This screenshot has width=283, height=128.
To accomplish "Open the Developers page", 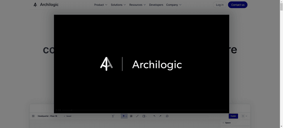I will (156, 5).
